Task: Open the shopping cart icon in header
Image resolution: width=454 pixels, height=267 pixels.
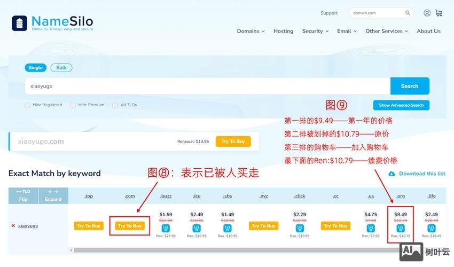Action: 439,13
